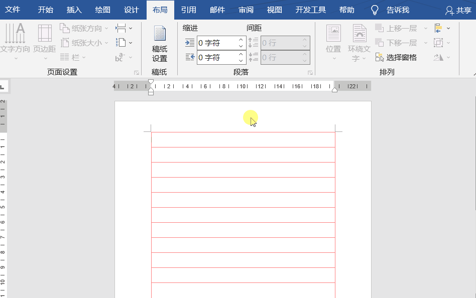The height and width of the screenshot is (298, 476).
Task: Click the 上移一层 bring forward button
Action: [x=397, y=28]
